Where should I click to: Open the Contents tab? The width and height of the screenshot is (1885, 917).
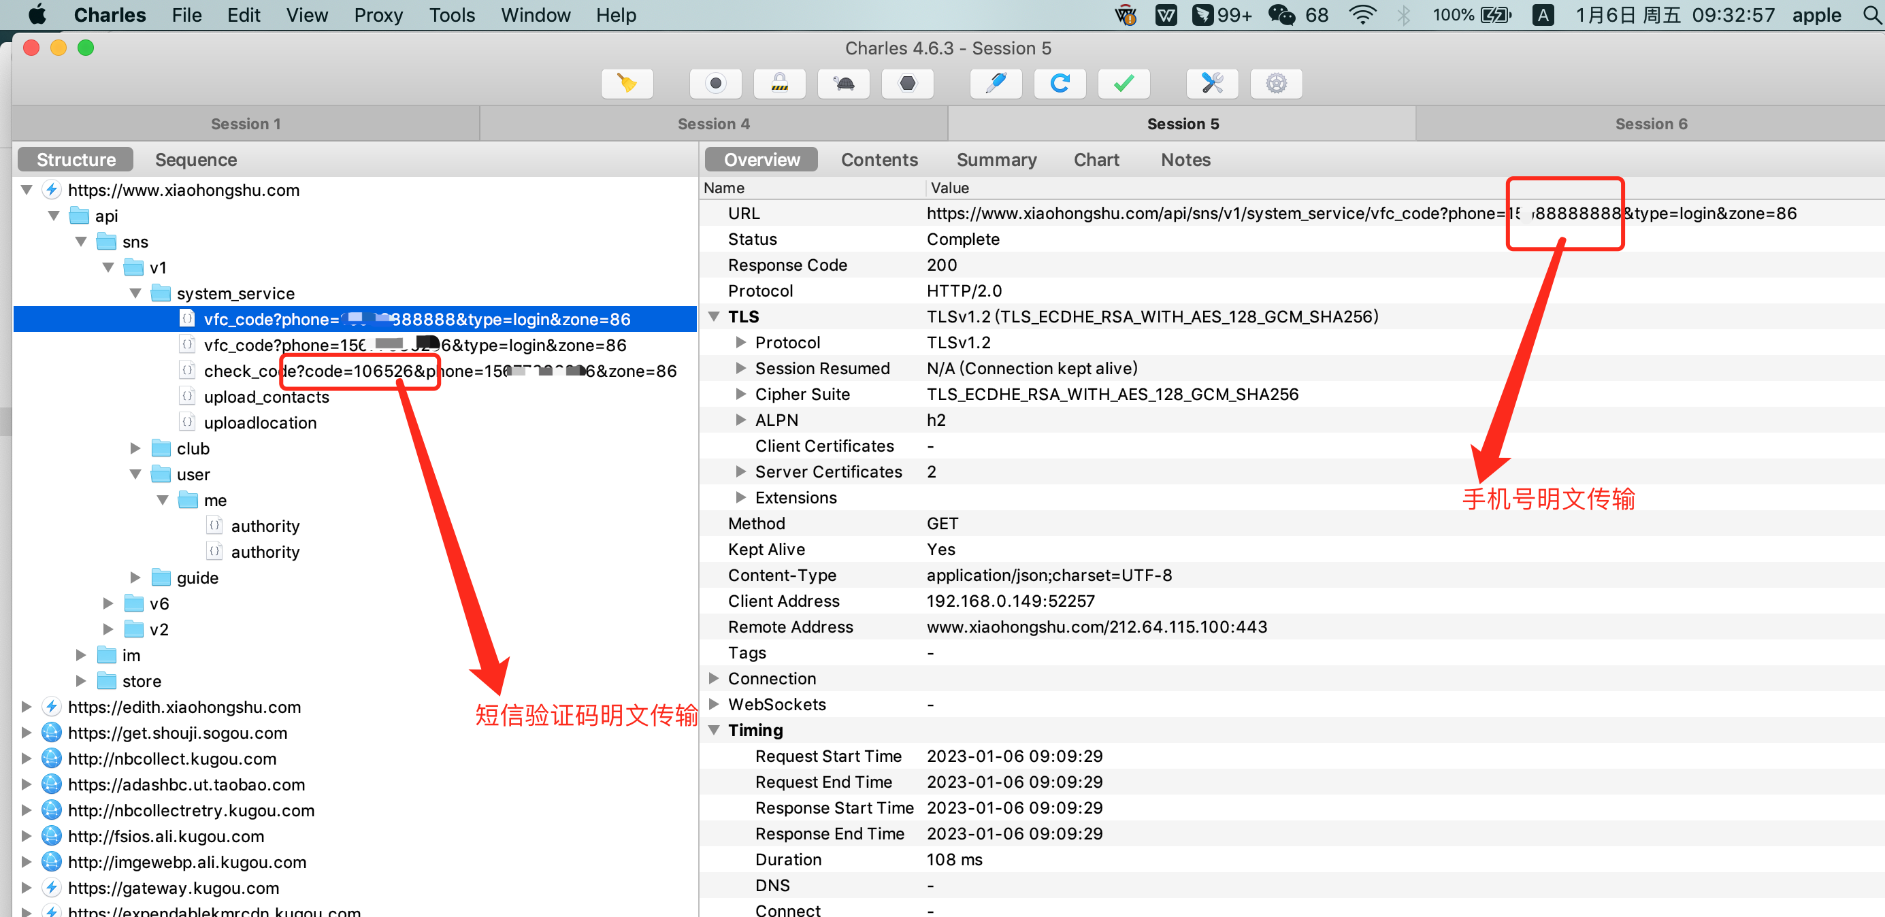pos(879,159)
